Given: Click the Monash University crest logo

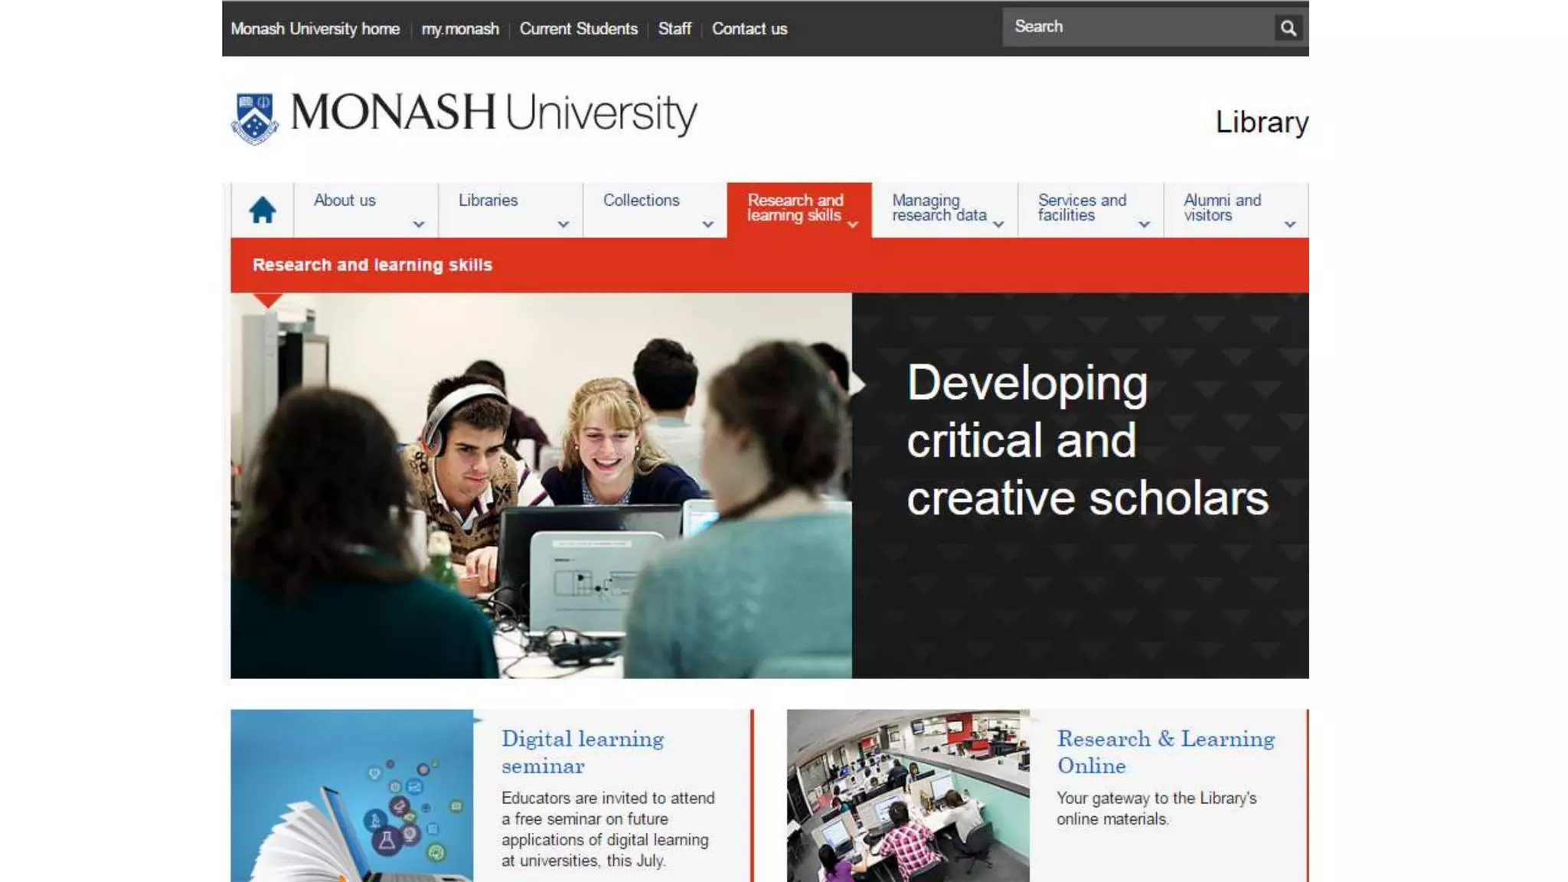Looking at the screenshot, I should pyautogui.click(x=255, y=118).
